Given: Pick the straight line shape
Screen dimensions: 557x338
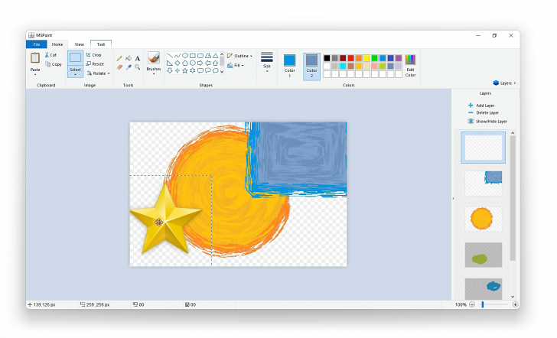Looking at the screenshot, I should [170, 56].
